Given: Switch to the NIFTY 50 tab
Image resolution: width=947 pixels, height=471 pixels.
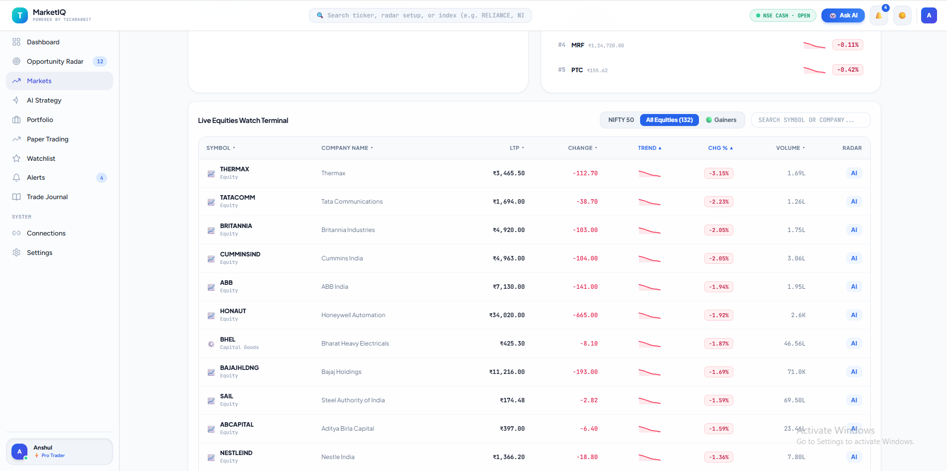Looking at the screenshot, I should point(621,120).
